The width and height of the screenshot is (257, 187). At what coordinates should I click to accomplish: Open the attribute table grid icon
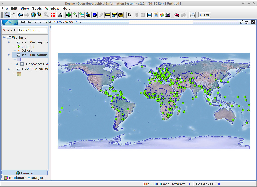pyautogui.click(x=149, y=15)
